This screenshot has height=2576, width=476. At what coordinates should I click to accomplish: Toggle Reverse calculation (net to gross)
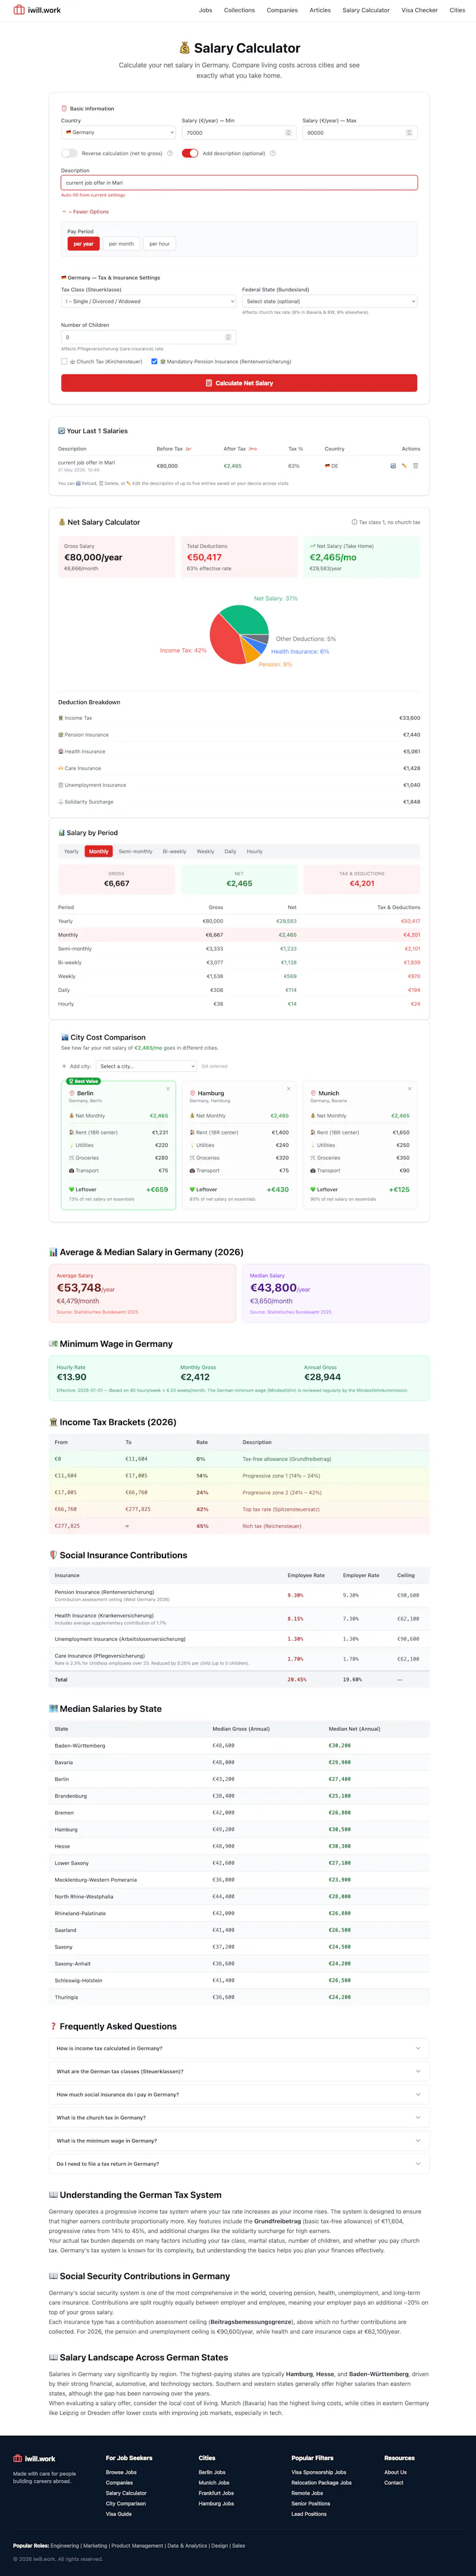69,154
